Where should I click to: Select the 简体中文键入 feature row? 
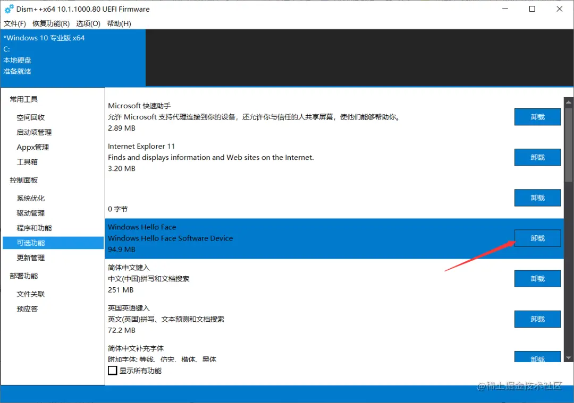click(x=334, y=279)
